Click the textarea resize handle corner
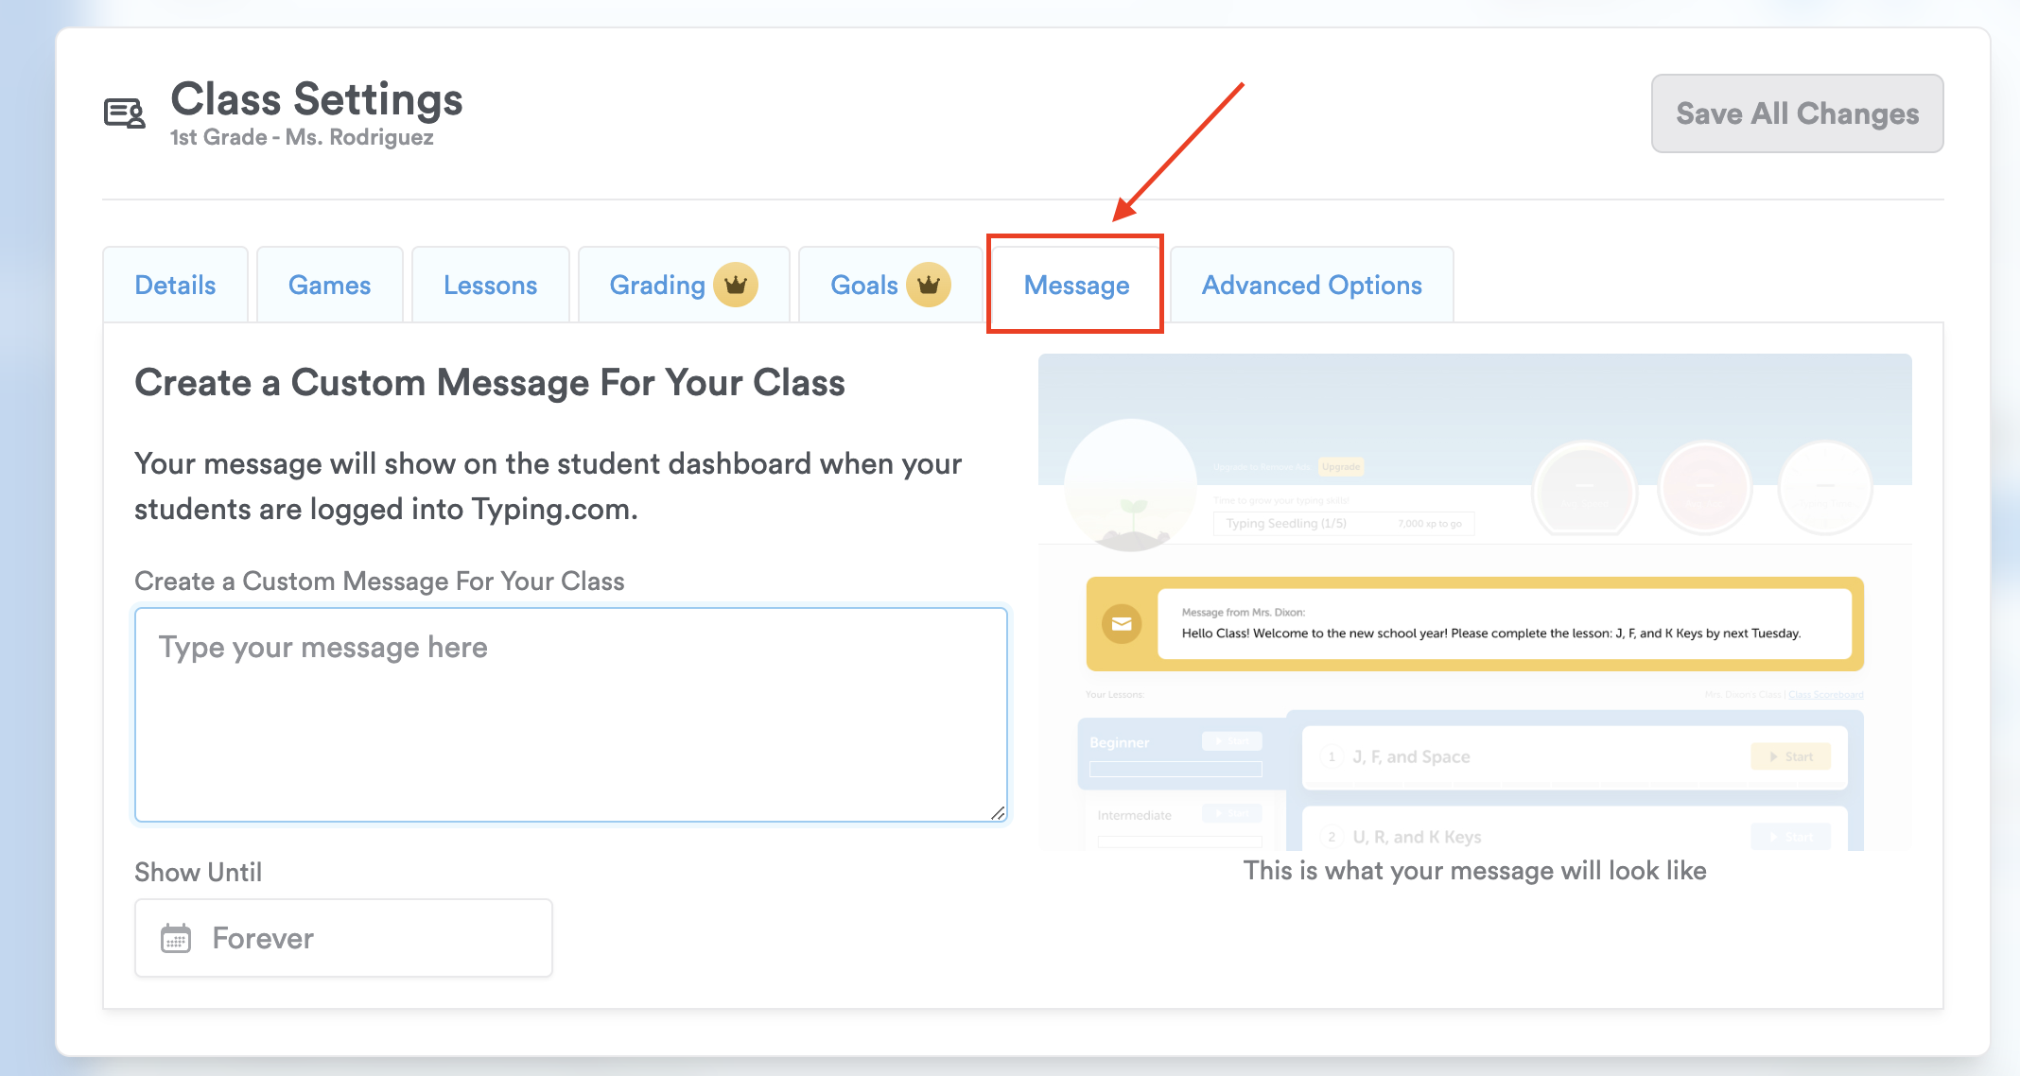 998,813
